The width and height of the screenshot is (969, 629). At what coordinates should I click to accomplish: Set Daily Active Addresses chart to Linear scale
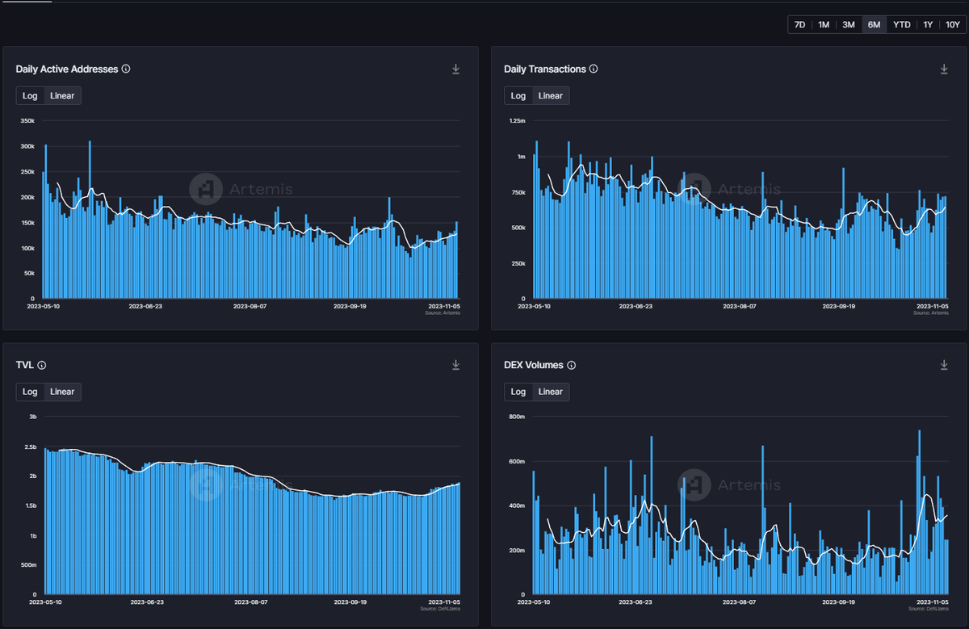pyautogui.click(x=62, y=95)
